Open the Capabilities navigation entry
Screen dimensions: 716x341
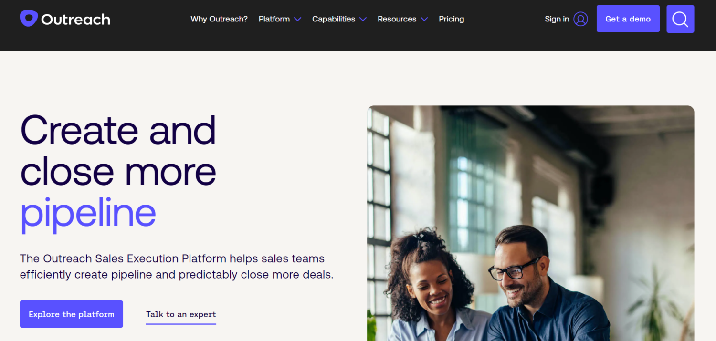[333, 19]
